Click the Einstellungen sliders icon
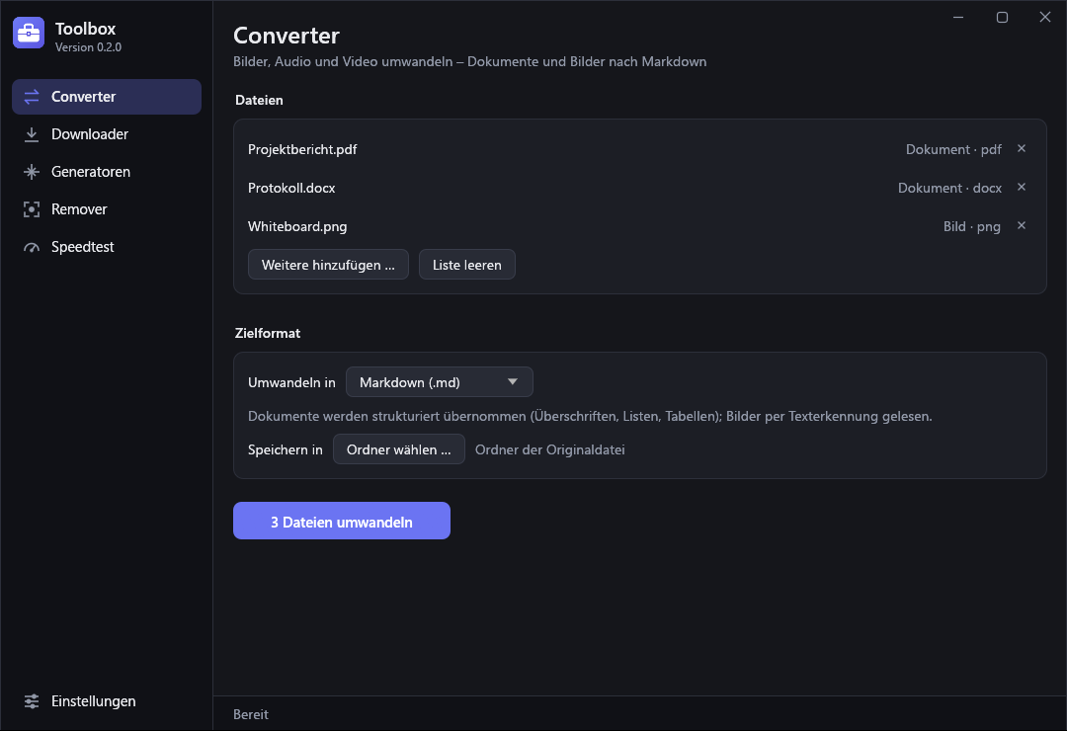 [32, 701]
